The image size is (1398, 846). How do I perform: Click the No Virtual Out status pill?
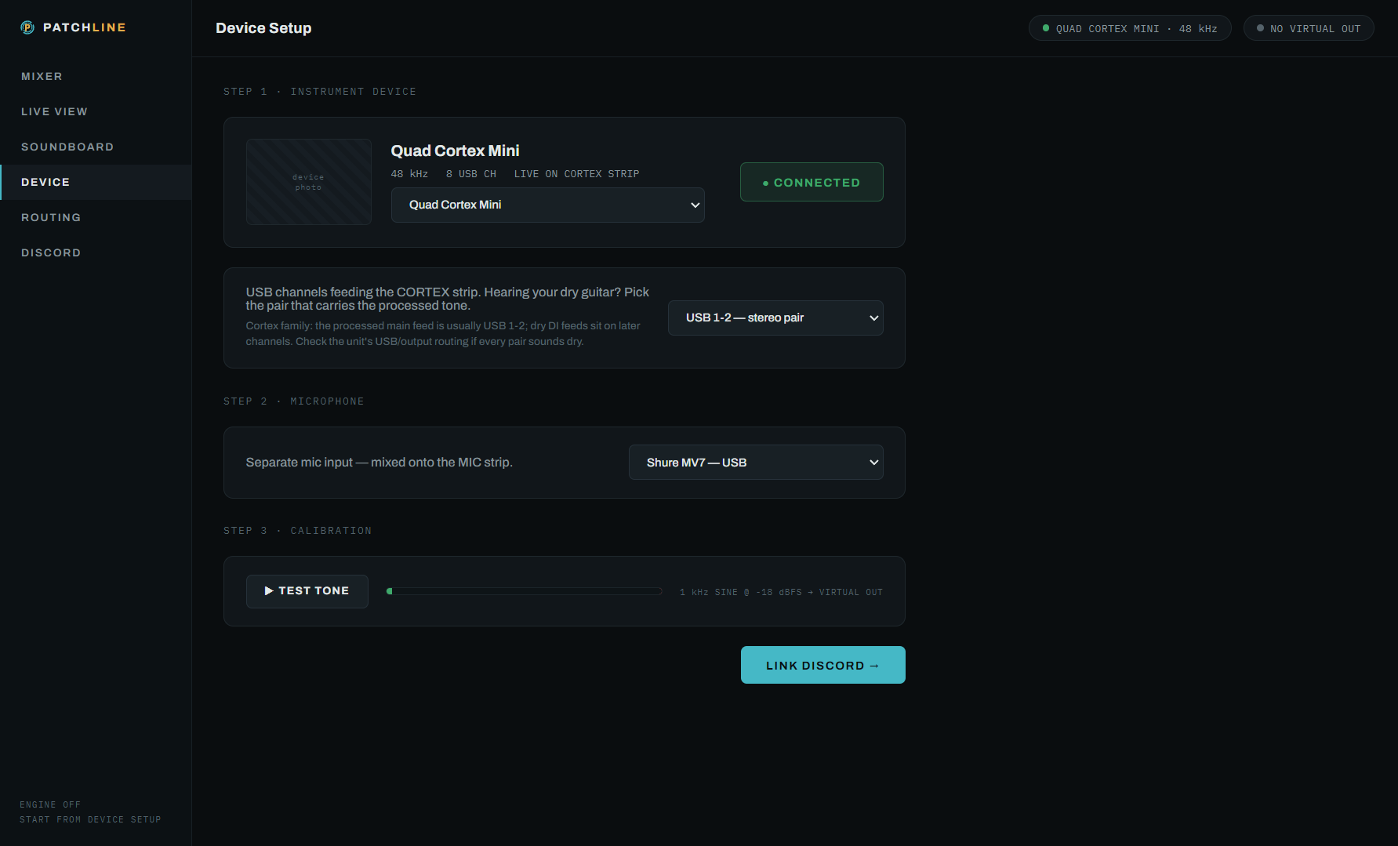coord(1308,28)
